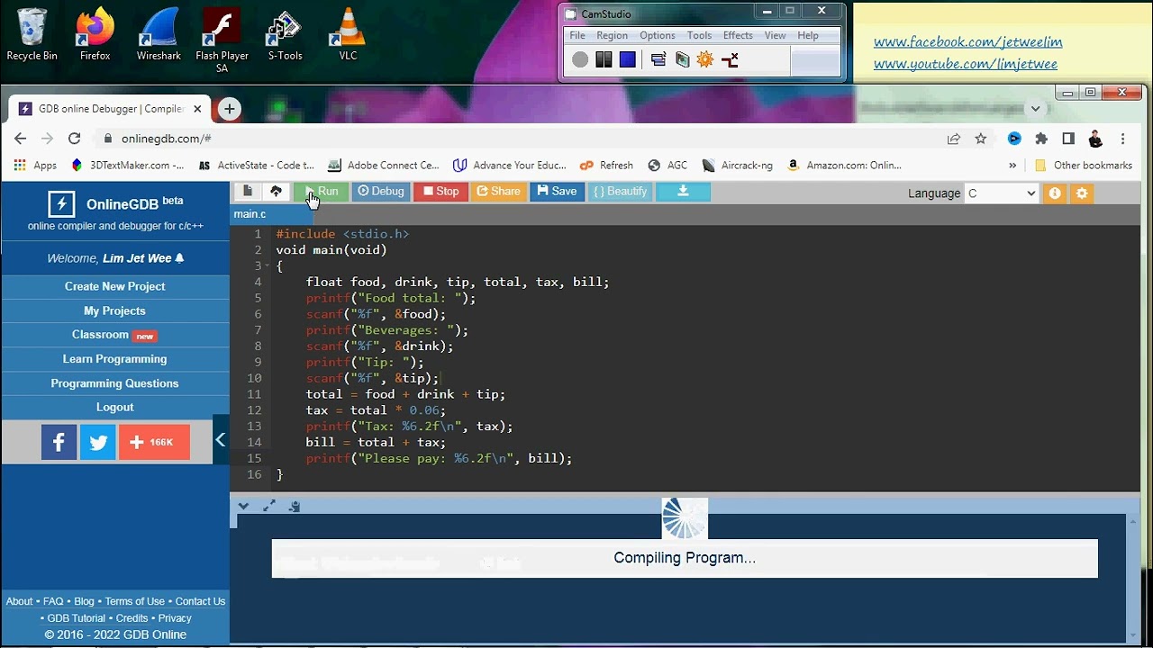The image size is (1153, 648).
Task: Open the Language dropdown
Action: click(x=1002, y=193)
